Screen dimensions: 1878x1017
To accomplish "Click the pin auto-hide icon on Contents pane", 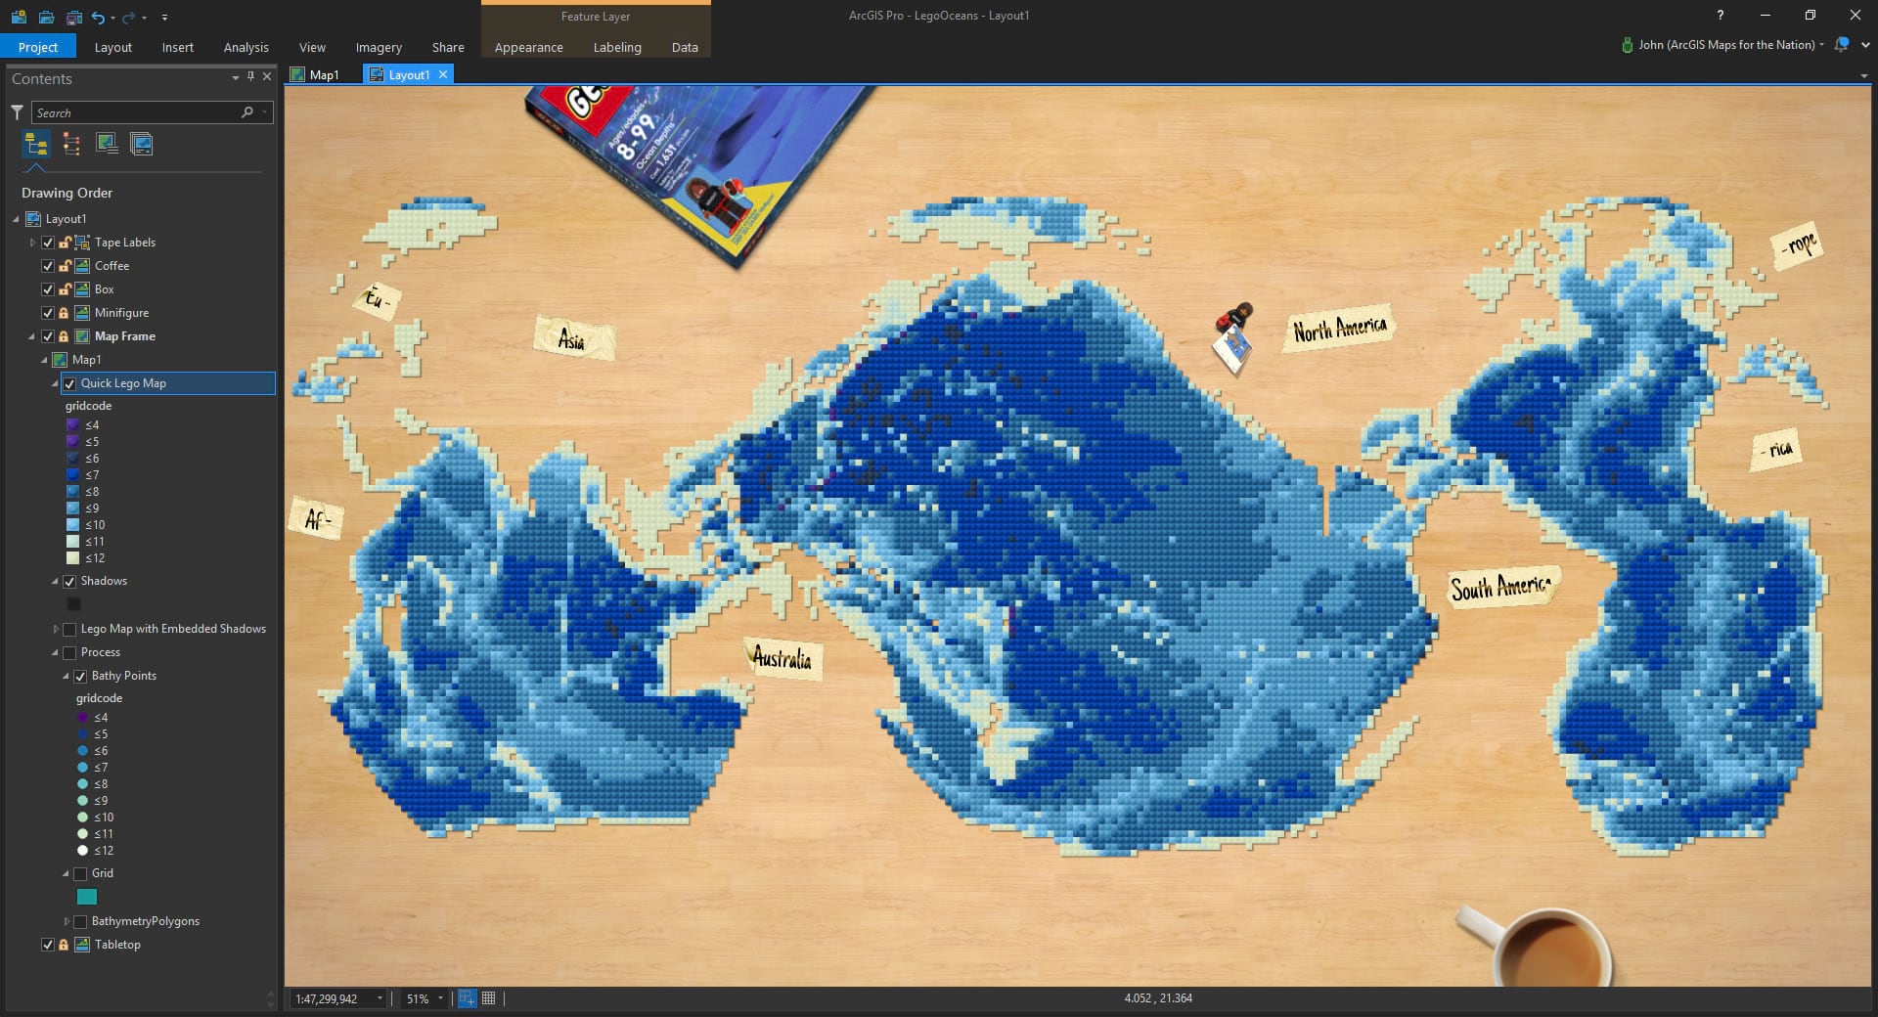I will [250, 76].
